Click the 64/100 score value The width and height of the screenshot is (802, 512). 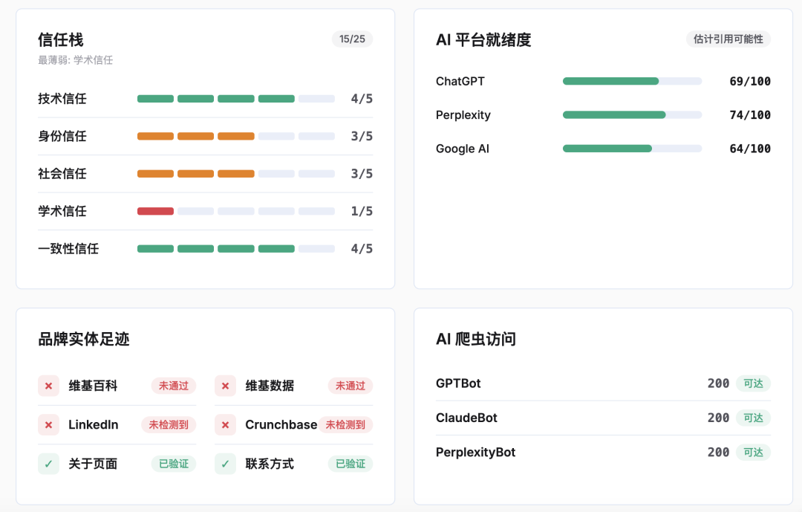coord(750,149)
